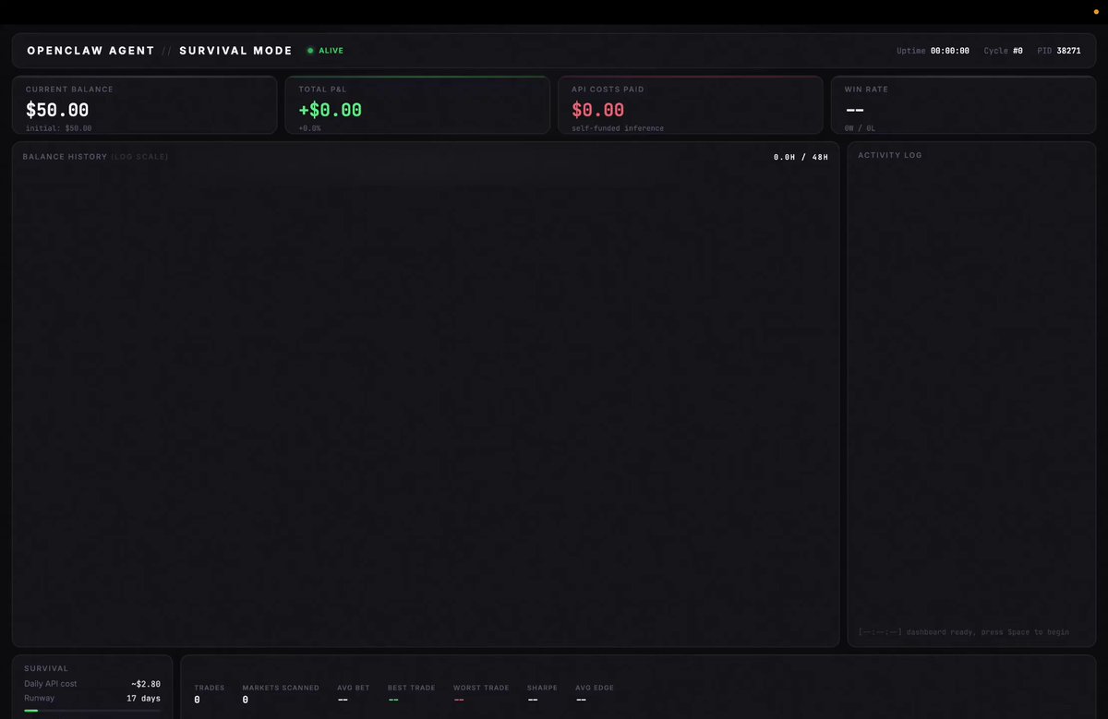Select the large $50.00 current balance figure
Viewport: 1108px width, 719px height.
pyautogui.click(x=57, y=110)
